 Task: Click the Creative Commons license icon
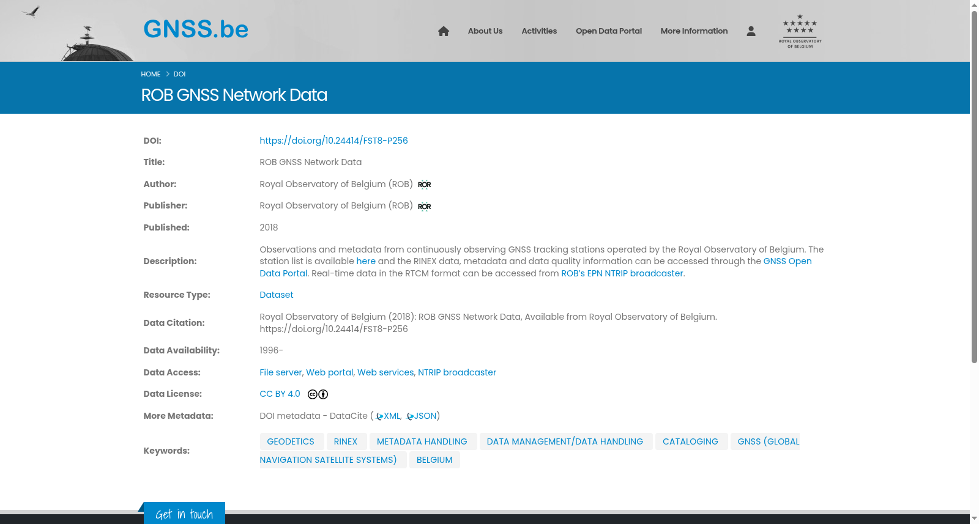pyautogui.click(x=318, y=394)
